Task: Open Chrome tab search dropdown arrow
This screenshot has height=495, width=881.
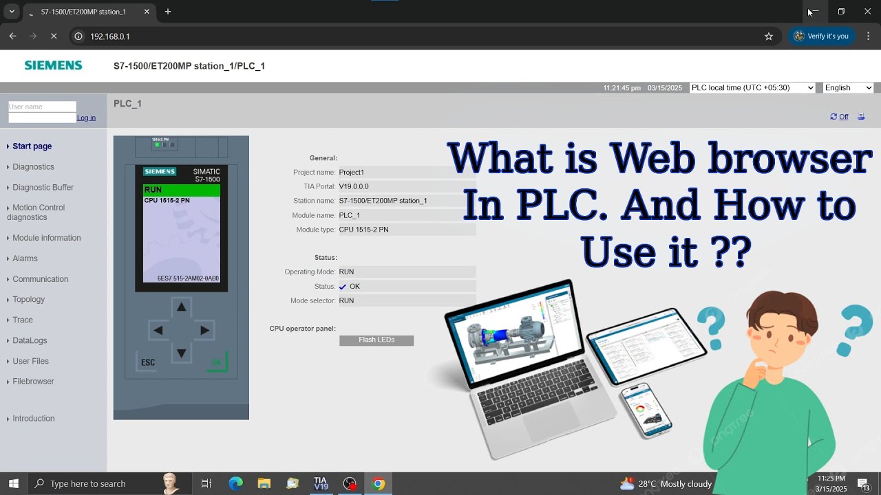Action: 12,12
